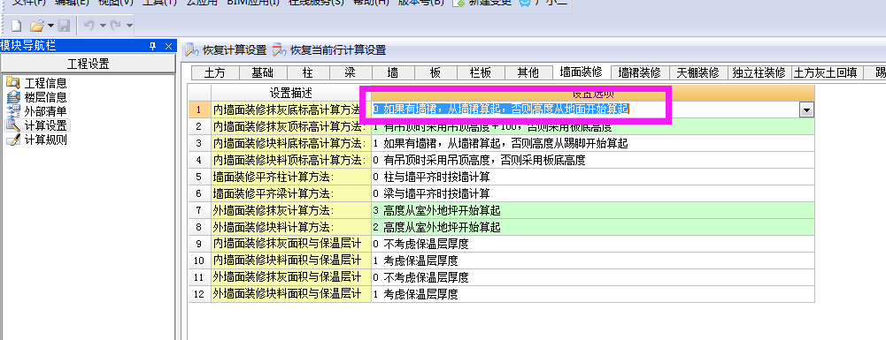Screen dimensions: 886x340
Task: Click row 9 option '0 不考虑保温层厚度'
Action: pyautogui.click(x=593, y=244)
